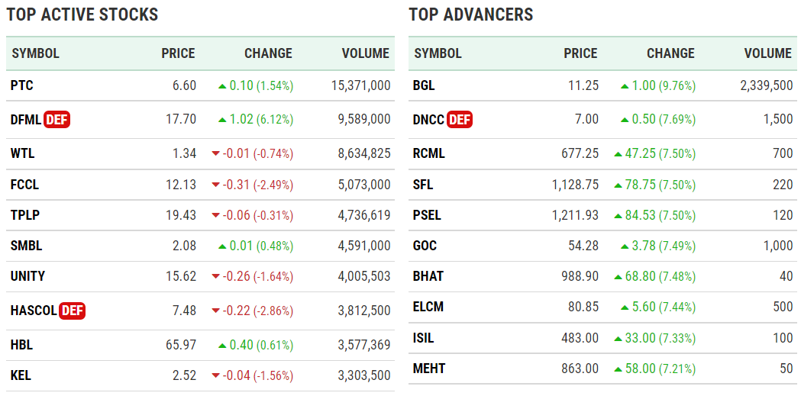Image resolution: width=801 pixels, height=396 pixels.
Task: Click the Top Active Stocks heading
Action: pyautogui.click(x=82, y=14)
